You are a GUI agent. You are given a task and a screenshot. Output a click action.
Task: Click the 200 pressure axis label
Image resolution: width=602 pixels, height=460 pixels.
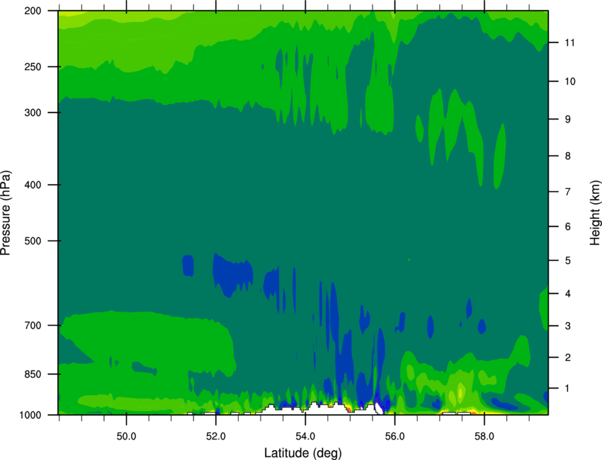[33, 11]
